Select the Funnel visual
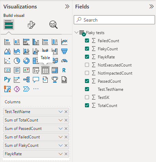This screenshot has width=156, height=162. (64, 51)
